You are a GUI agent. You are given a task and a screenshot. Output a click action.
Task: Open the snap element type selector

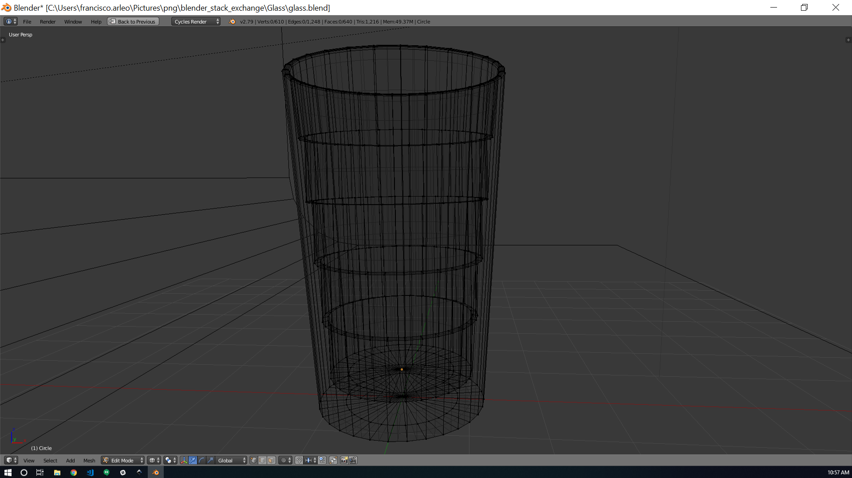[x=311, y=460]
